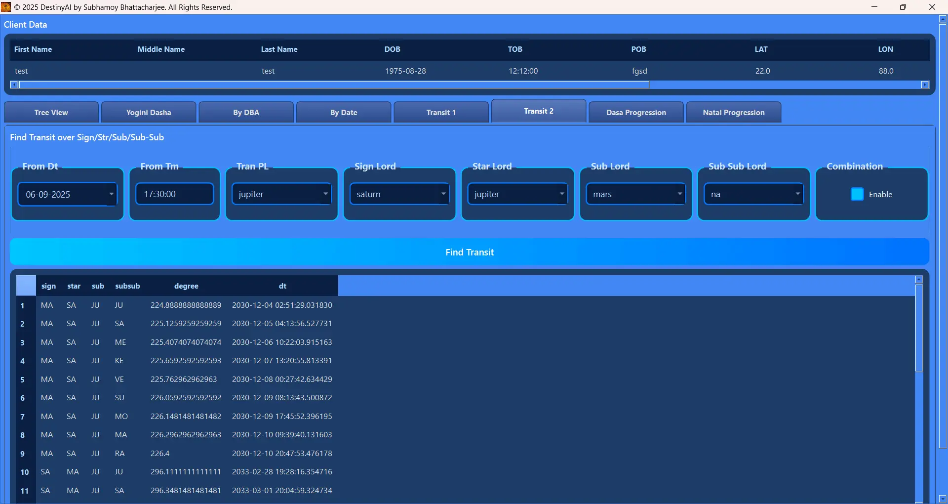Click the DestinyAI app icon in title bar
948x504 pixels.
coord(6,7)
